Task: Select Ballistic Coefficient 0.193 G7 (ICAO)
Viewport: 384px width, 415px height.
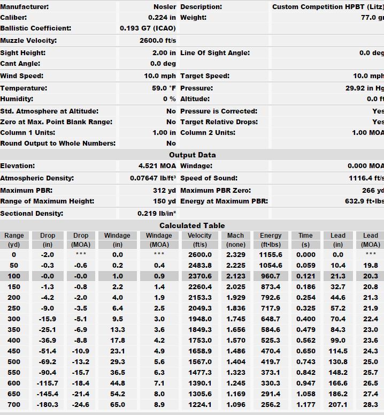Action: pos(148,28)
